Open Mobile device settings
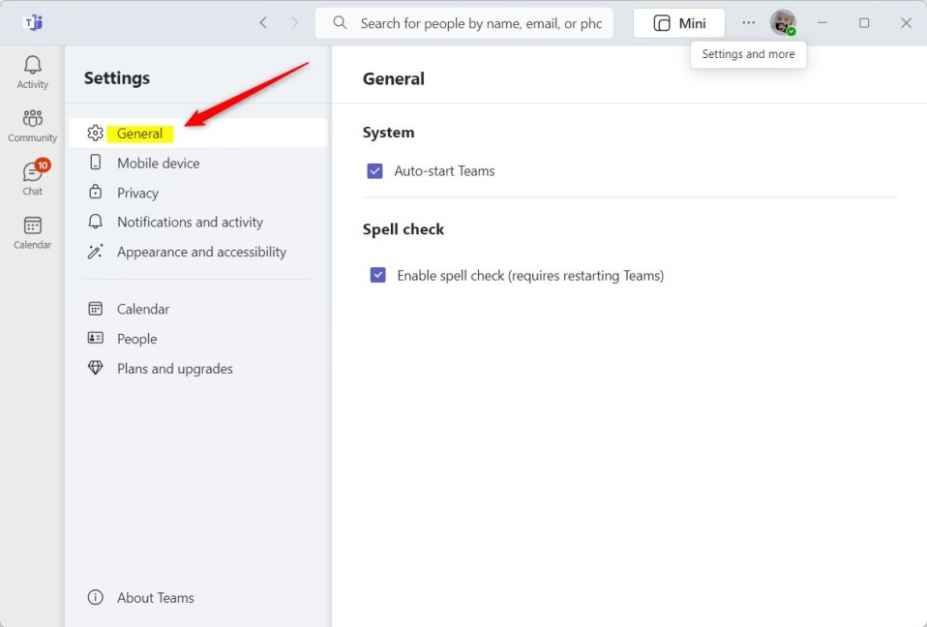 (x=198, y=164)
